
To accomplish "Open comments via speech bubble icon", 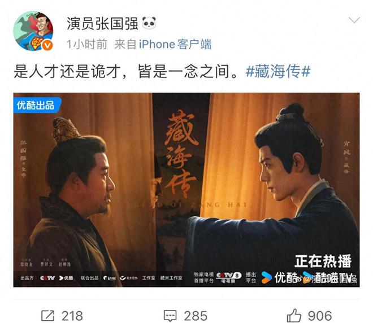I will click(x=170, y=316).
